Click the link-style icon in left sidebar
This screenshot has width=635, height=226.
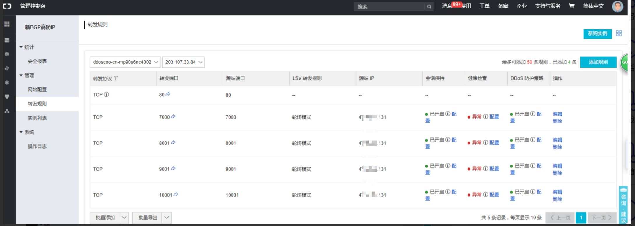pyautogui.click(x=7, y=68)
